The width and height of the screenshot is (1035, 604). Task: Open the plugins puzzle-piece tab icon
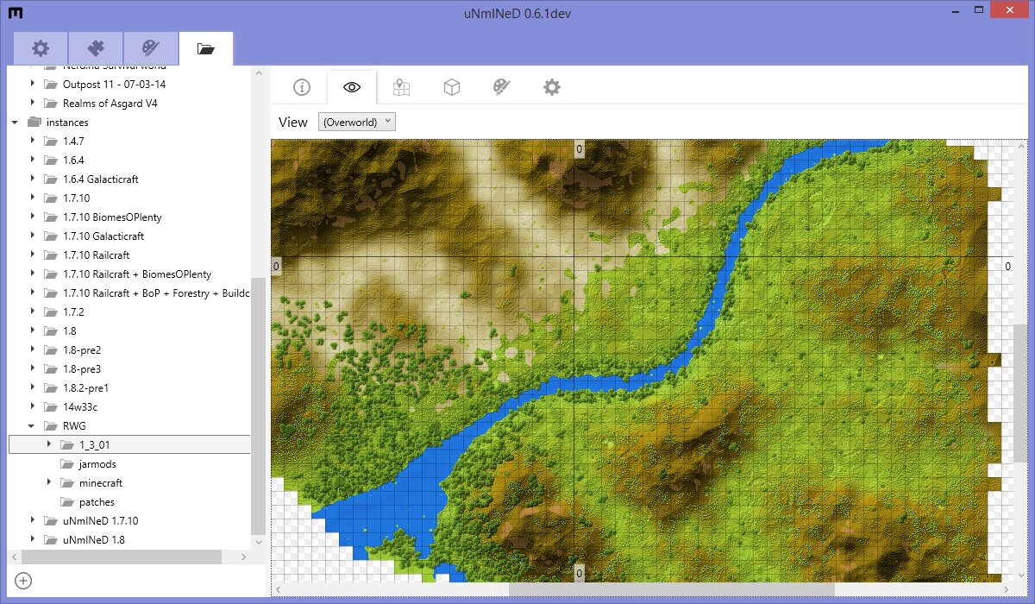(x=96, y=48)
